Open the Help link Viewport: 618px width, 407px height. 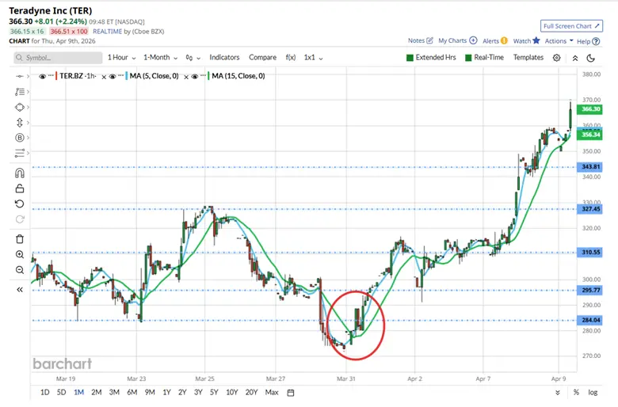(588, 41)
